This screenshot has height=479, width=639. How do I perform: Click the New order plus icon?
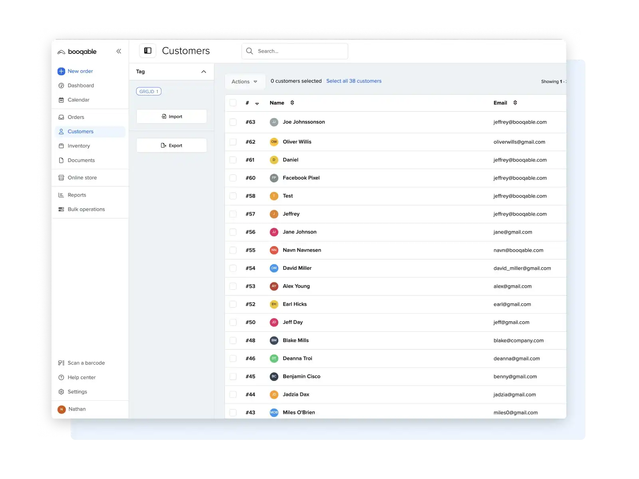[61, 71]
